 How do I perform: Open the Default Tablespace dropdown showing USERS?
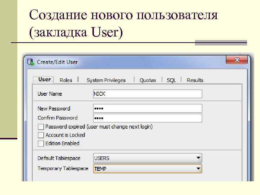tap(148, 158)
